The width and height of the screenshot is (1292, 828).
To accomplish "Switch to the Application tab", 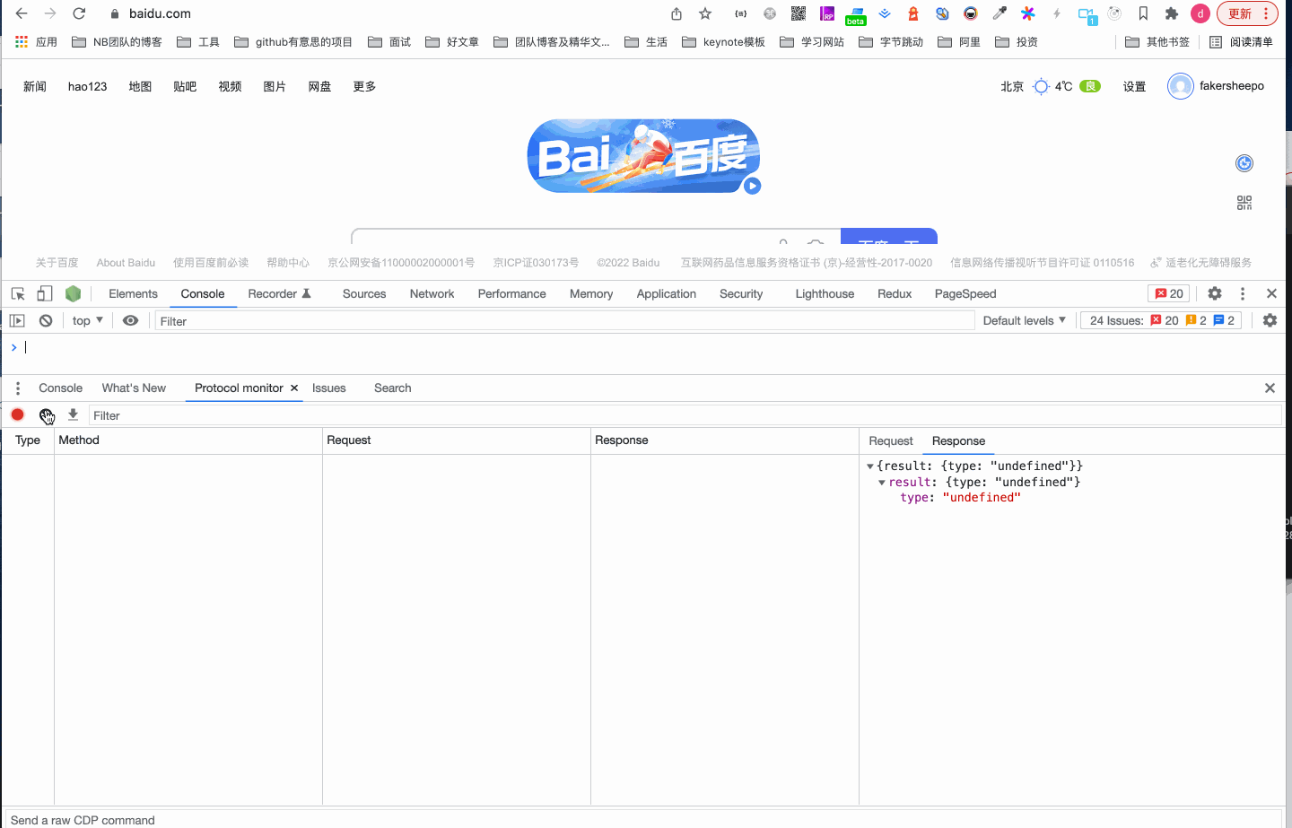I will click(x=666, y=293).
